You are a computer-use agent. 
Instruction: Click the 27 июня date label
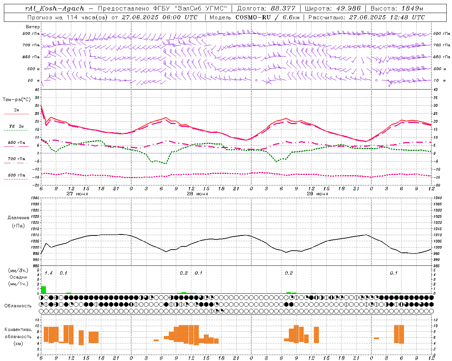tap(77, 194)
